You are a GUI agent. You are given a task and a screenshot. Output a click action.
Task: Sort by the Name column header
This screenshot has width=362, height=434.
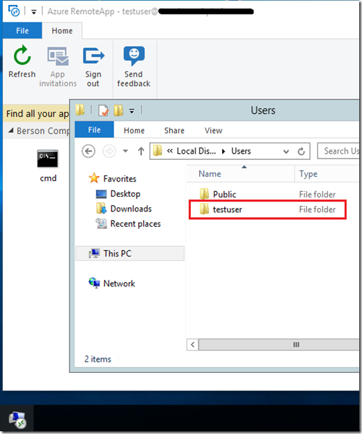coord(240,174)
